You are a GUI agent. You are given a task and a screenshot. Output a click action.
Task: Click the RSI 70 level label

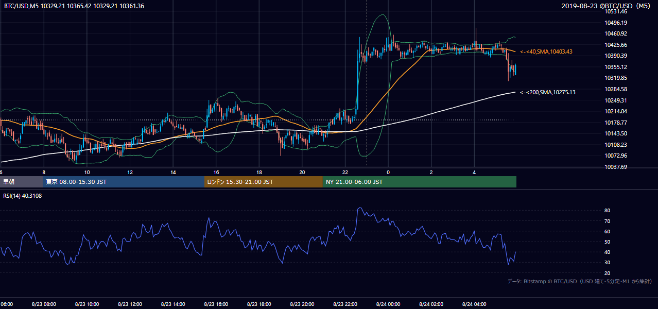point(608,221)
